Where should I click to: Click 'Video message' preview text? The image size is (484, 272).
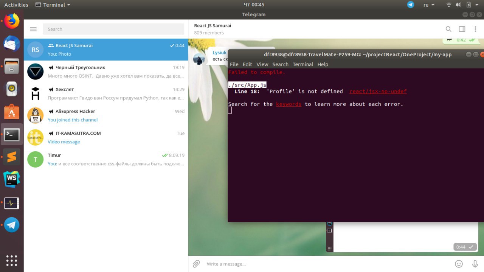point(64,142)
